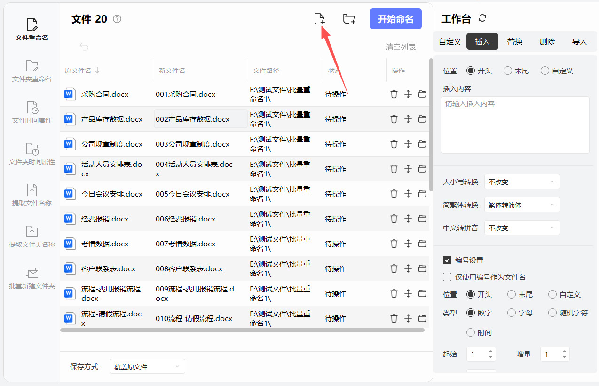Open folder for 今日会议安排.docx row
Image resolution: width=599 pixels, height=386 pixels.
point(422,194)
